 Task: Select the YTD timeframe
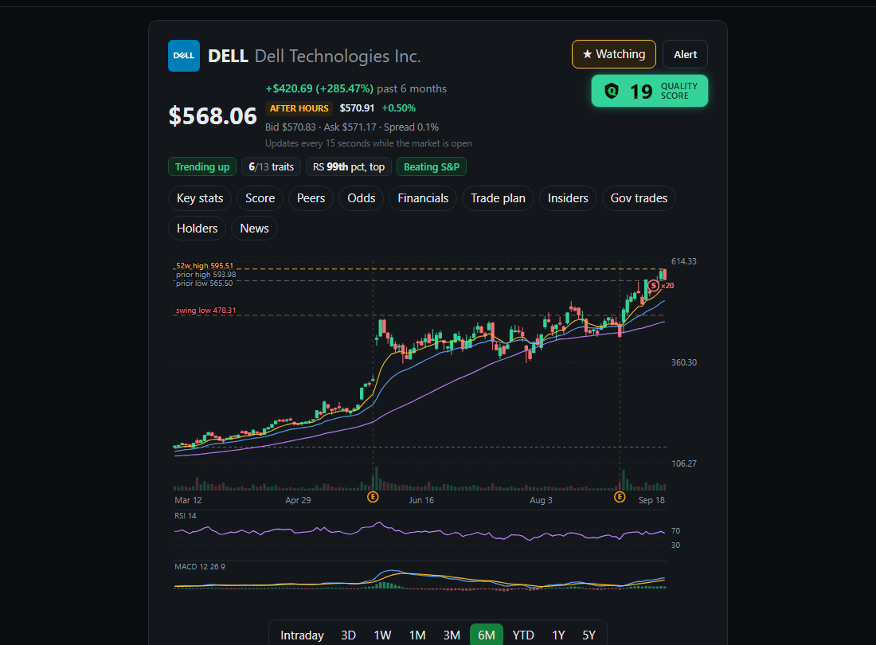tap(523, 635)
